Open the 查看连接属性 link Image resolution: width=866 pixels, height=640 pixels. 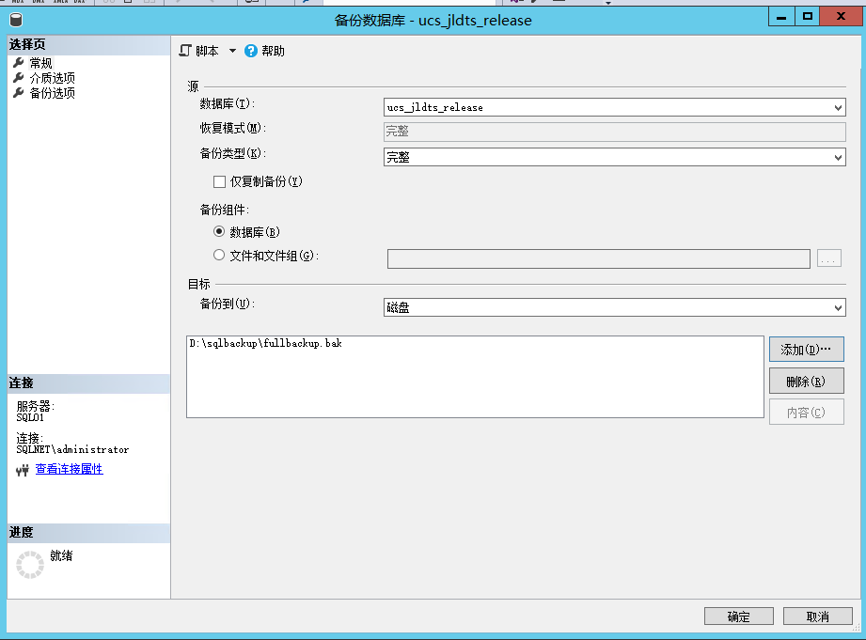coord(69,469)
